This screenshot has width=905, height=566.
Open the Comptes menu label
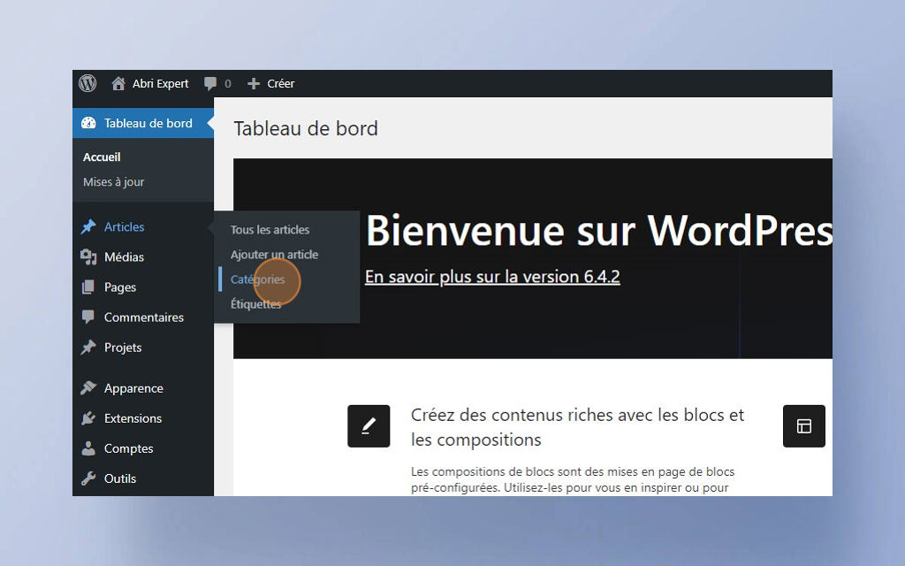point(129,448)
